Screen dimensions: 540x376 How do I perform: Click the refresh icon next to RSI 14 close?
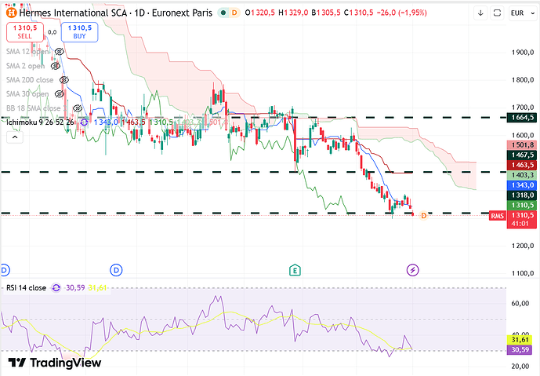tap(56, 288)
